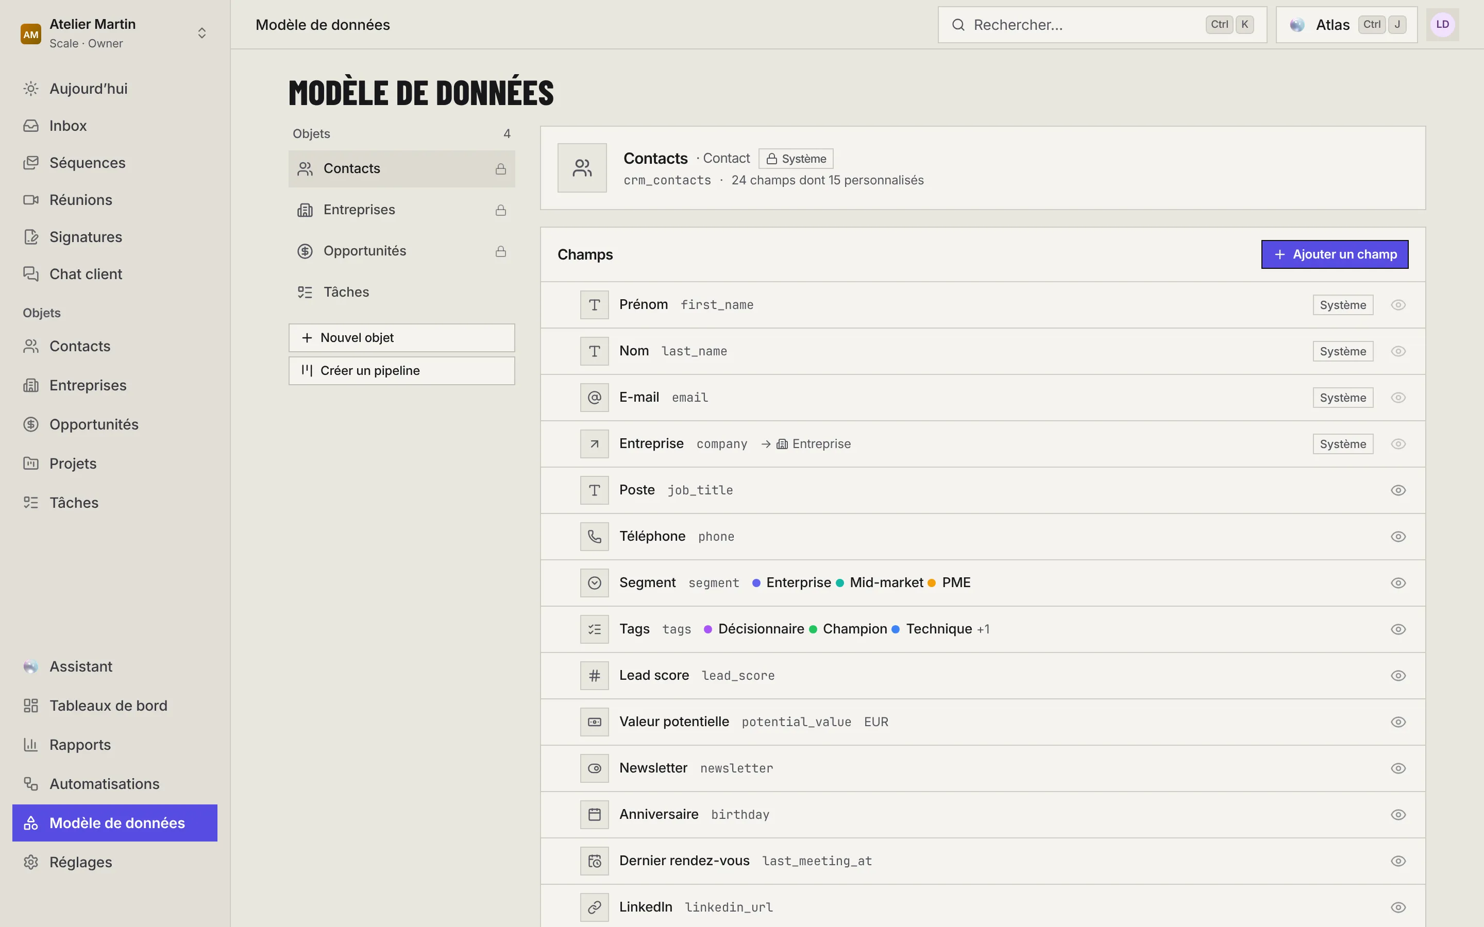Hide the Segment field
Viewport: 1484px width, 927px height.
1398,582
